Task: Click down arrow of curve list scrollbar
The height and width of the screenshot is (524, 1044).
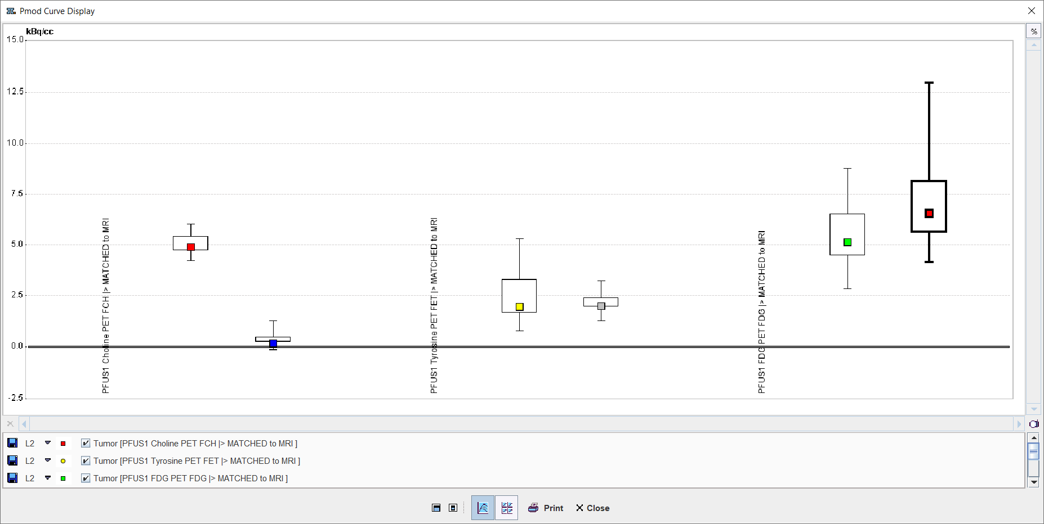Action: click(x=1033, y=482)
